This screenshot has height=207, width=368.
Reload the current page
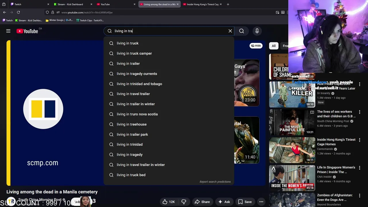18,12
